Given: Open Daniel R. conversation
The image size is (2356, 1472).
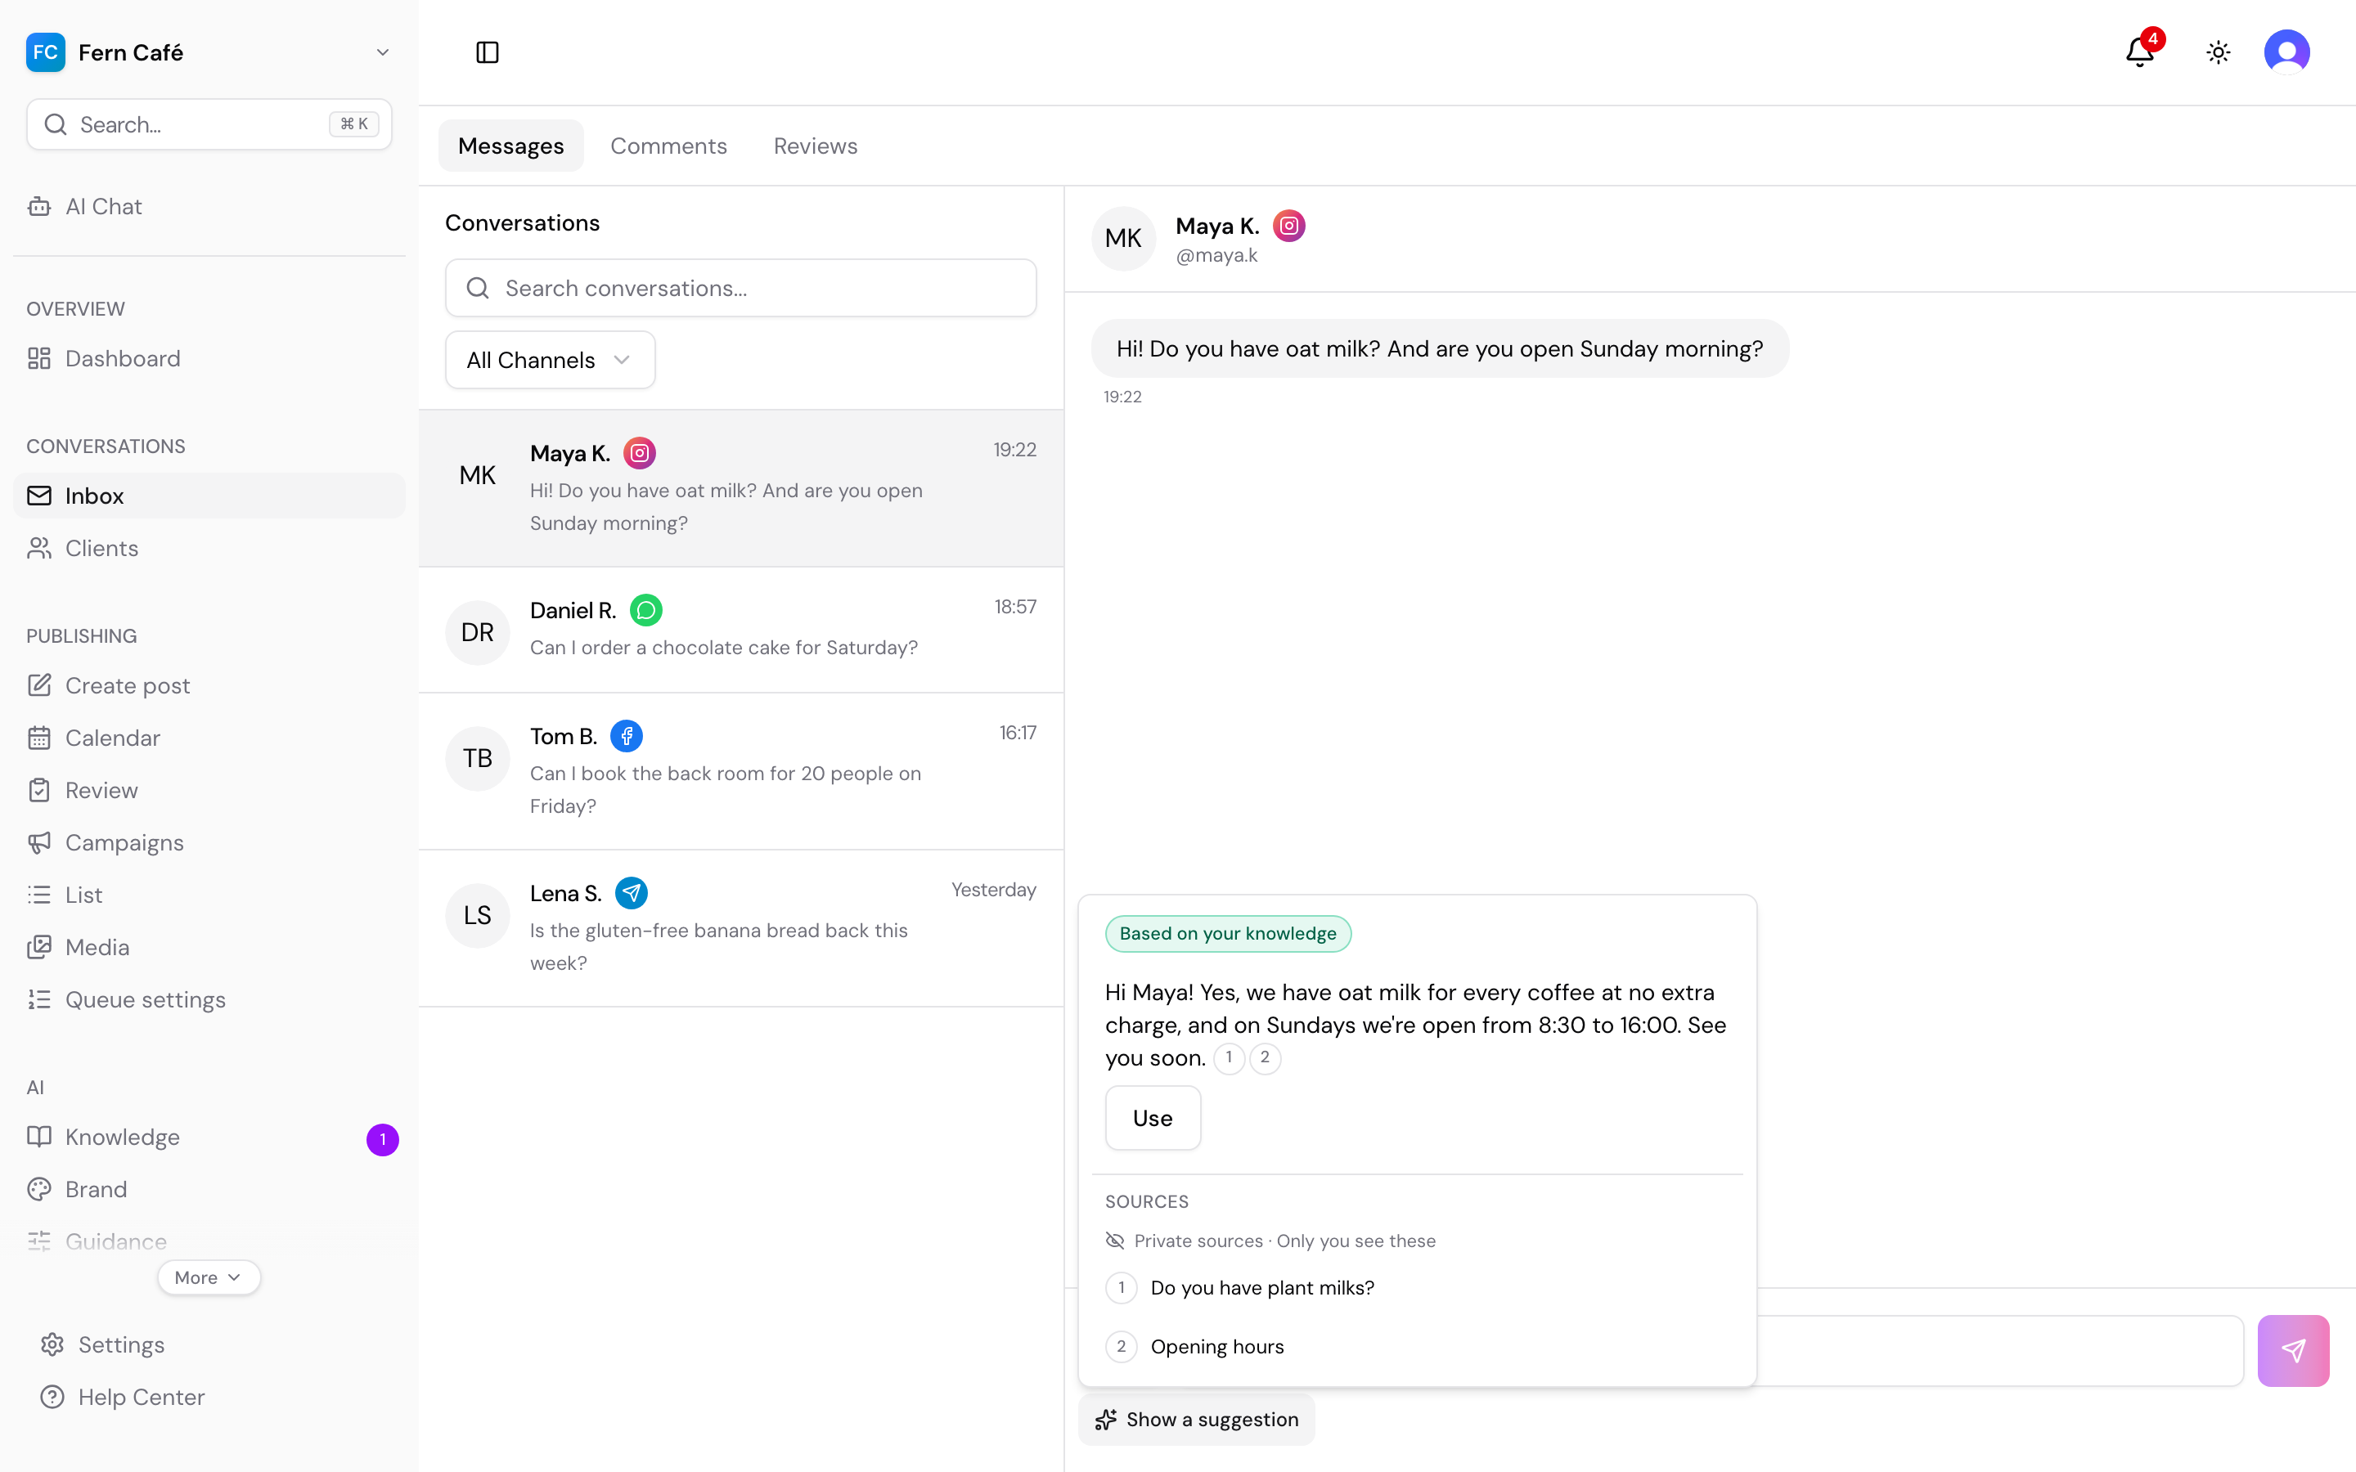Looking at the screenshot, I should pos(741,630).
